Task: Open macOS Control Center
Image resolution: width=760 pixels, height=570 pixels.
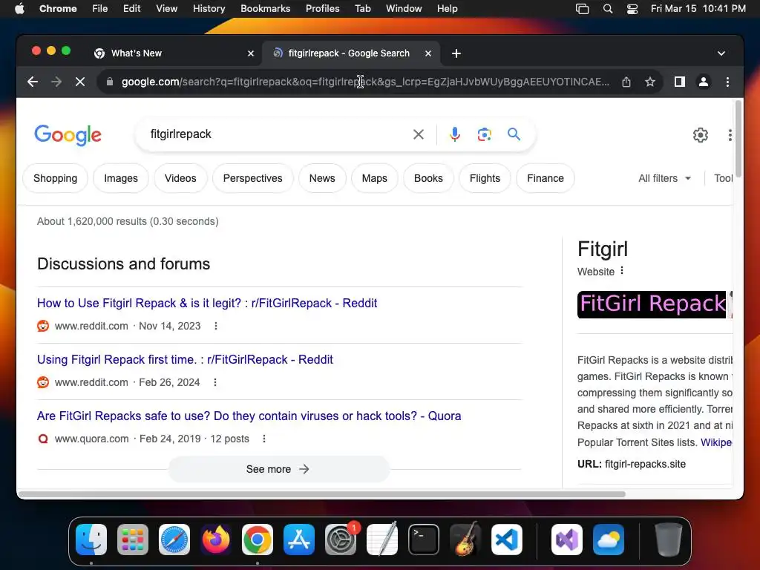Action: (632, 9)
